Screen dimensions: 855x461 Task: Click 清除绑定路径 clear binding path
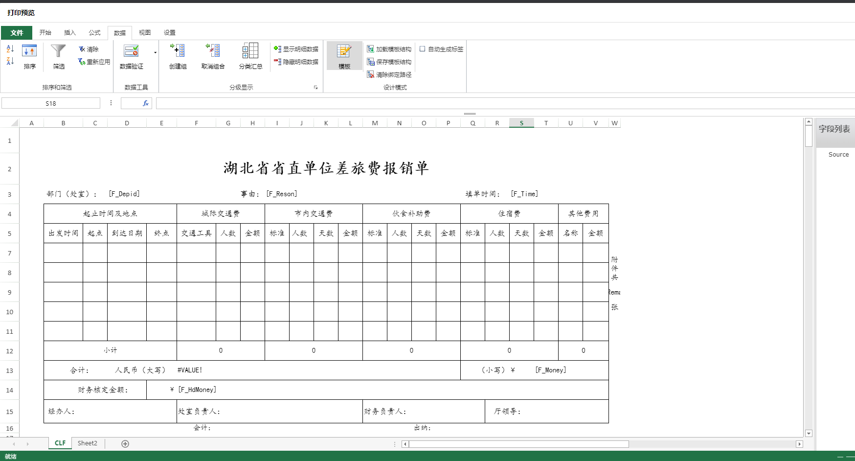389,75
